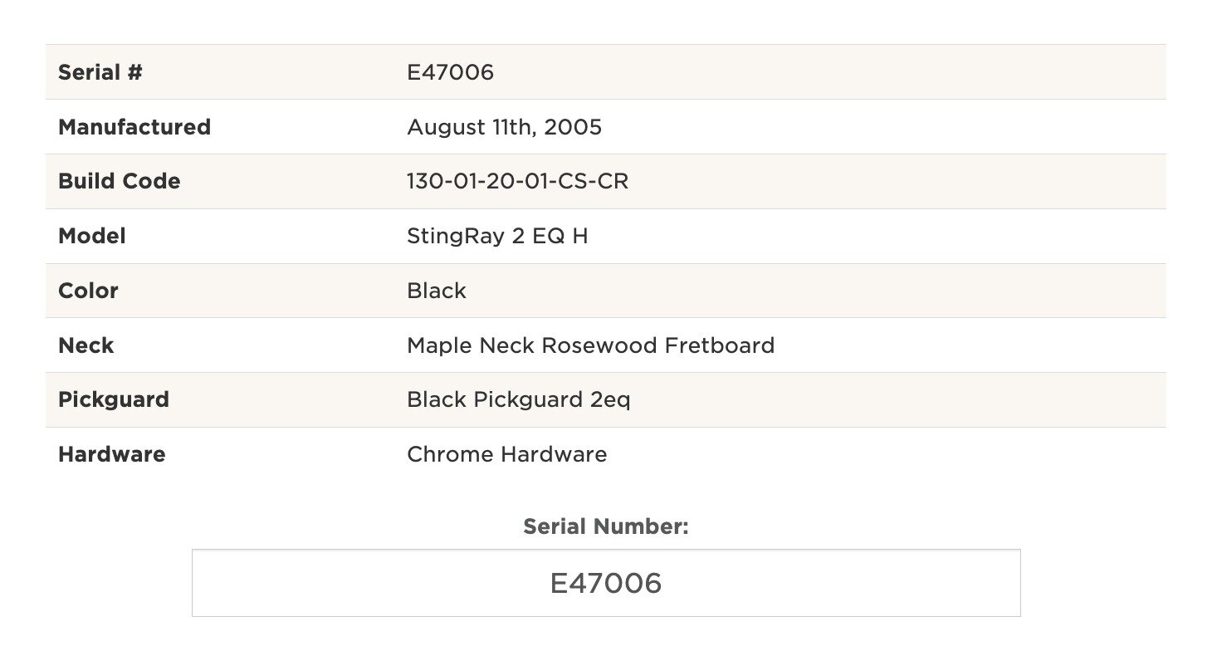Select the Neck row label
The width and height of the screenshot is (1222, 646).
pos(86,345)
